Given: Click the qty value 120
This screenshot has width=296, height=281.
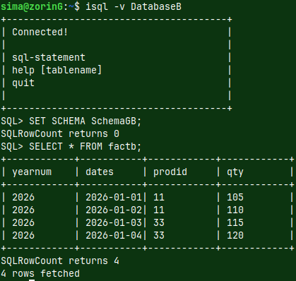Looking at the screenshot, I should [x=235, y=235].
